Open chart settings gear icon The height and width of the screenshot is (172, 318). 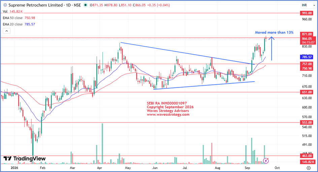click(309, 168)
